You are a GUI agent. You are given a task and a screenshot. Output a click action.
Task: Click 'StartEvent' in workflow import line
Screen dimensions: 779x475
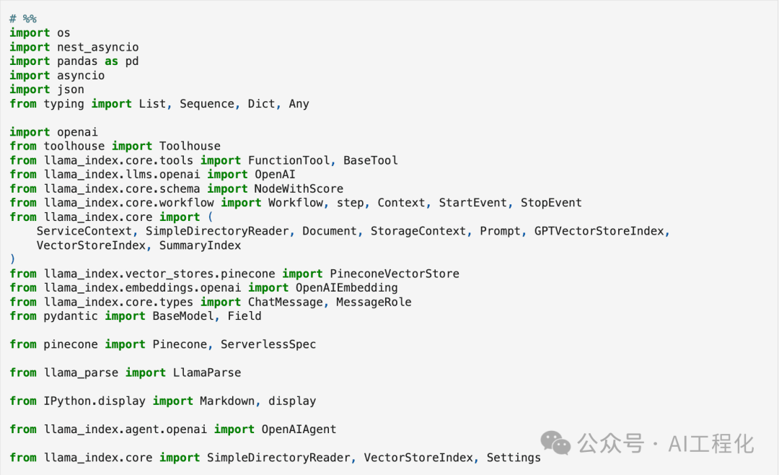472,203
